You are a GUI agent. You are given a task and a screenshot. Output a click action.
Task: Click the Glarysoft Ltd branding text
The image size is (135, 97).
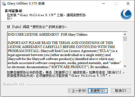pyautogui.click(x=13, y=84)
